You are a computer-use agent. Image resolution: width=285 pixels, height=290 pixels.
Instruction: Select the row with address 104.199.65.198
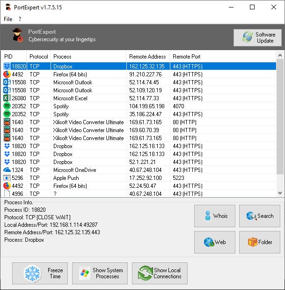click(x=139, y=106)
